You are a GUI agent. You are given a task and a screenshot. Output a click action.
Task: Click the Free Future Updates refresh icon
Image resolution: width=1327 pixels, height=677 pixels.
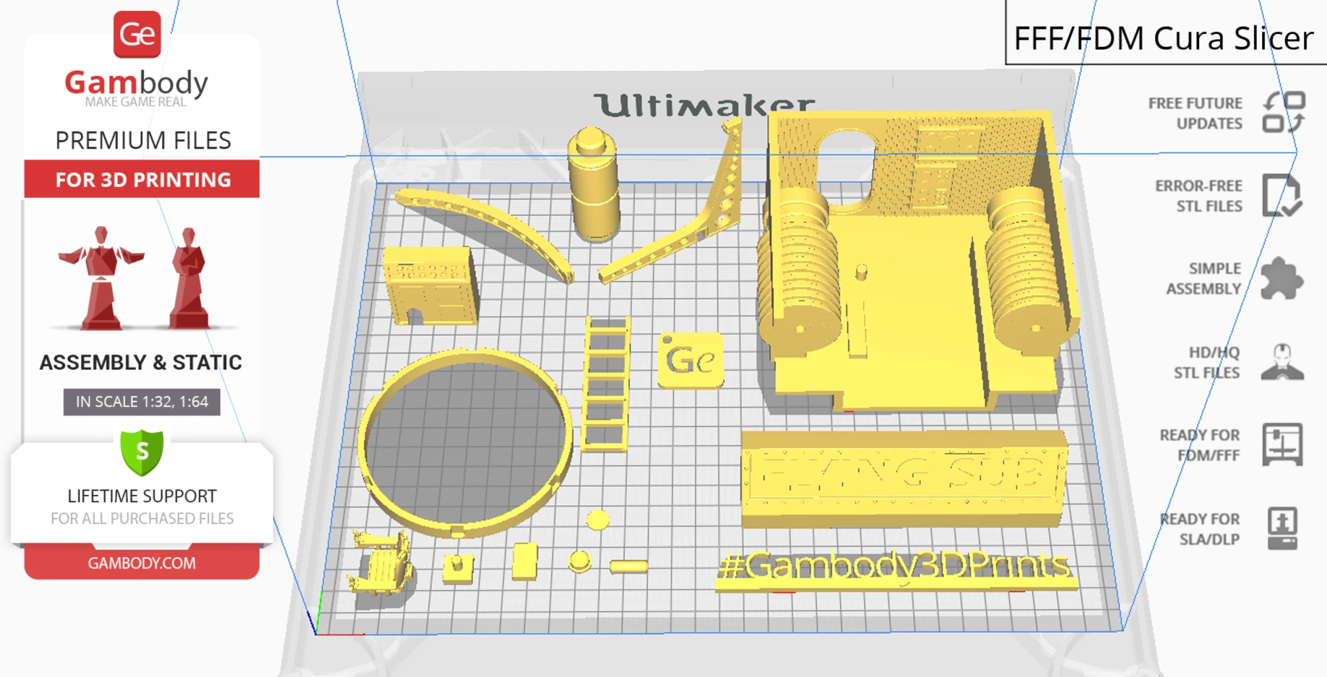[1284, 112]
